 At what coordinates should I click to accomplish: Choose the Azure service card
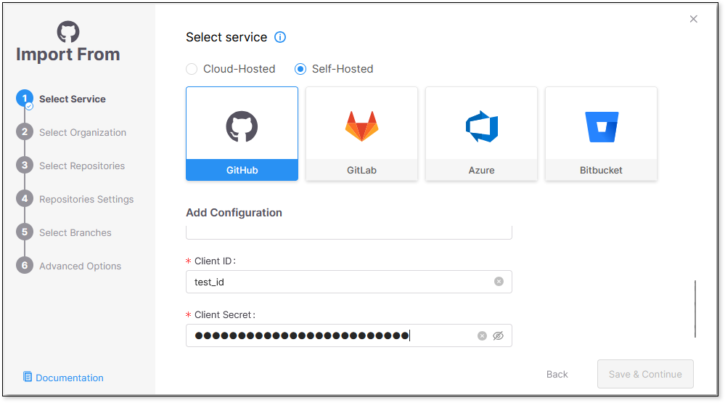(x=481, y=134)
